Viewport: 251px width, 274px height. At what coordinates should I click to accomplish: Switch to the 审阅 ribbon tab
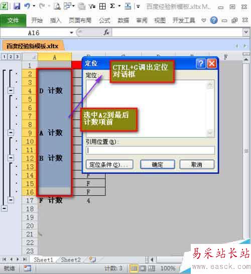tap(142, 21)
